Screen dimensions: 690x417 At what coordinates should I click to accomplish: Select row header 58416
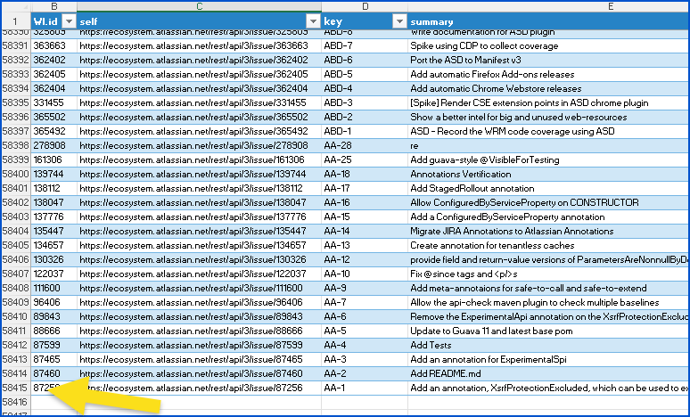15,402
